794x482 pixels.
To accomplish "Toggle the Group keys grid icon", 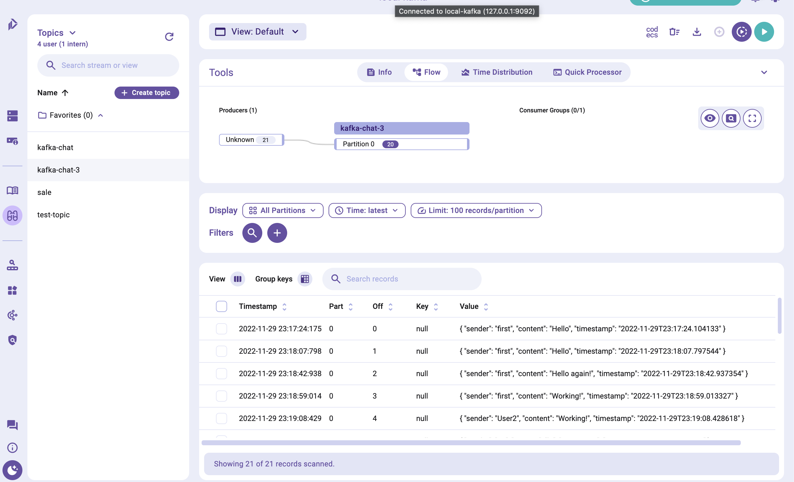I will point(305,279).
